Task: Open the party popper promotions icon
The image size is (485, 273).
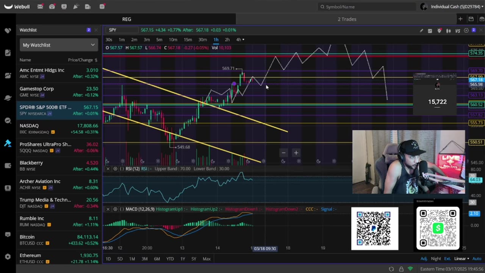Action: tap(76, 6)
